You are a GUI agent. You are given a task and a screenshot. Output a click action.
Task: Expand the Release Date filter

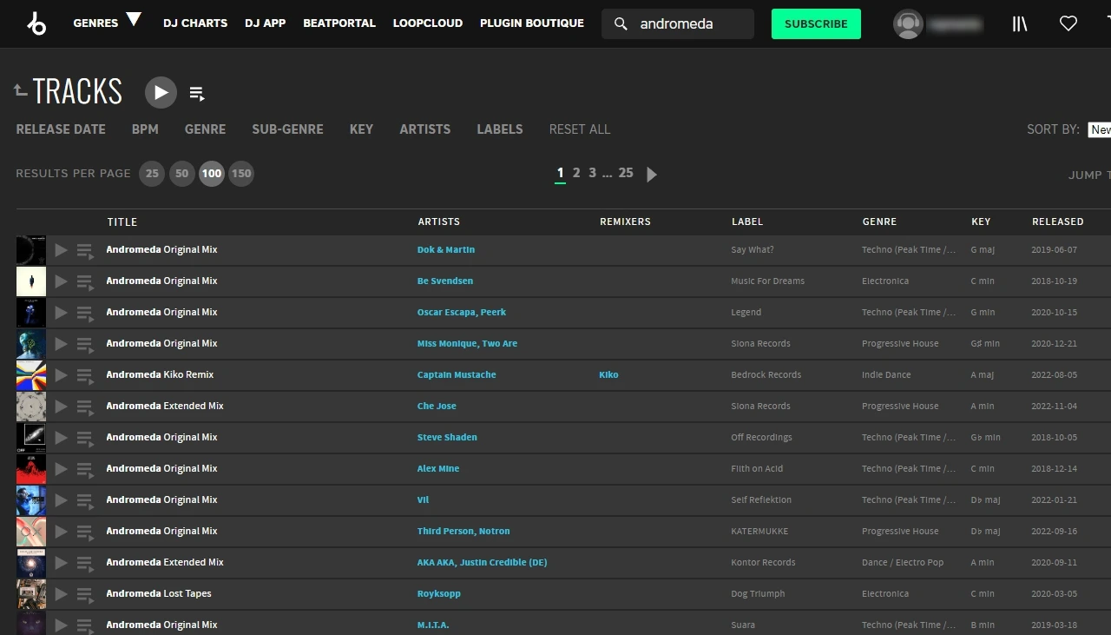(61, 129)
